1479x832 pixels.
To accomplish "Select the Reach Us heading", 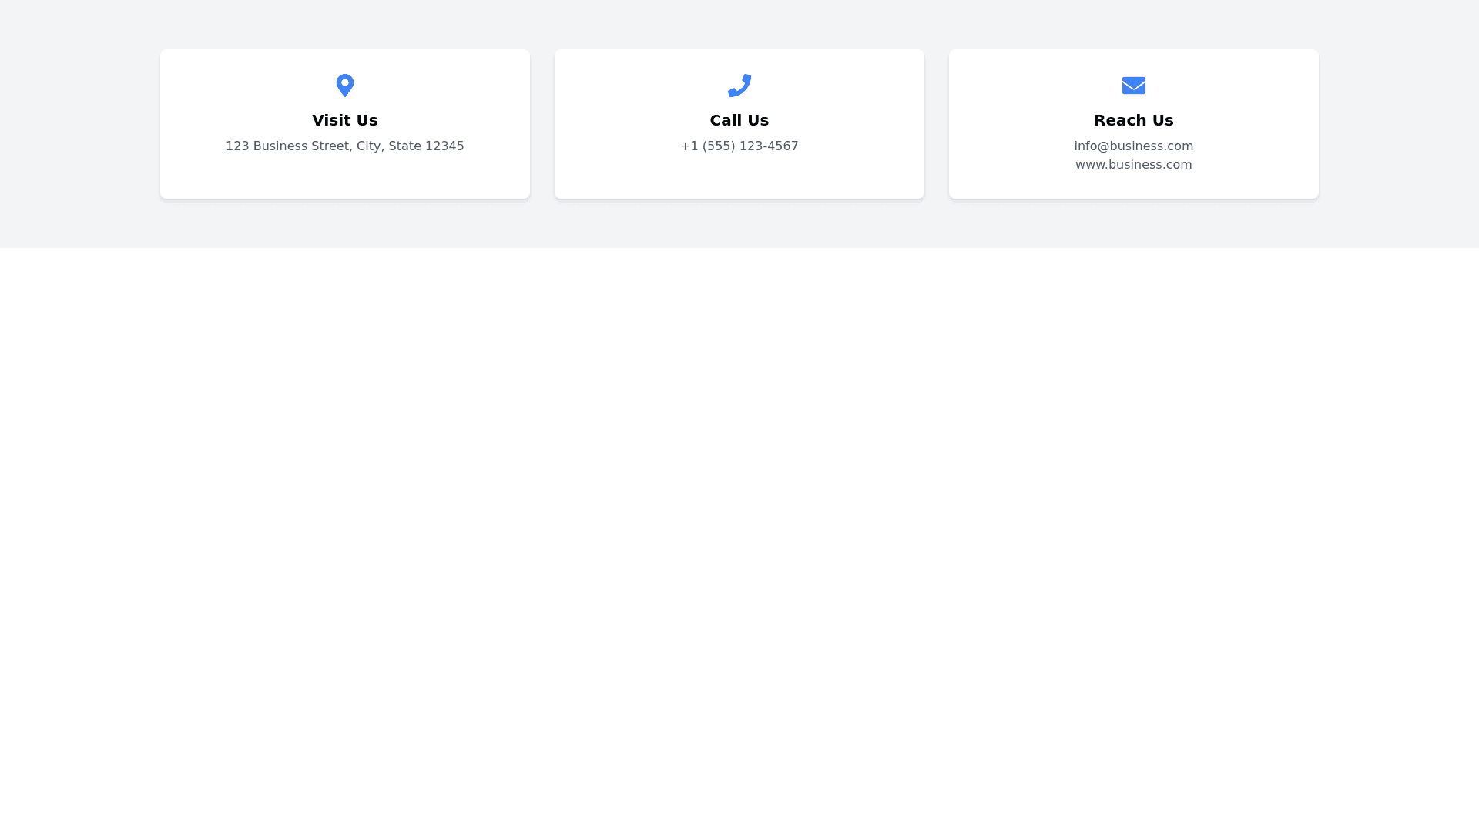I will [x=1133, y=120].
